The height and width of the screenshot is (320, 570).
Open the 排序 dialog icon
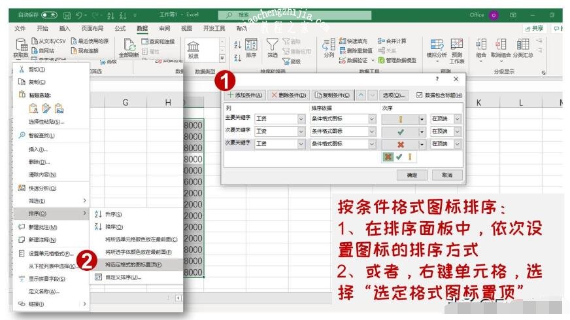[x=251, y=44]
